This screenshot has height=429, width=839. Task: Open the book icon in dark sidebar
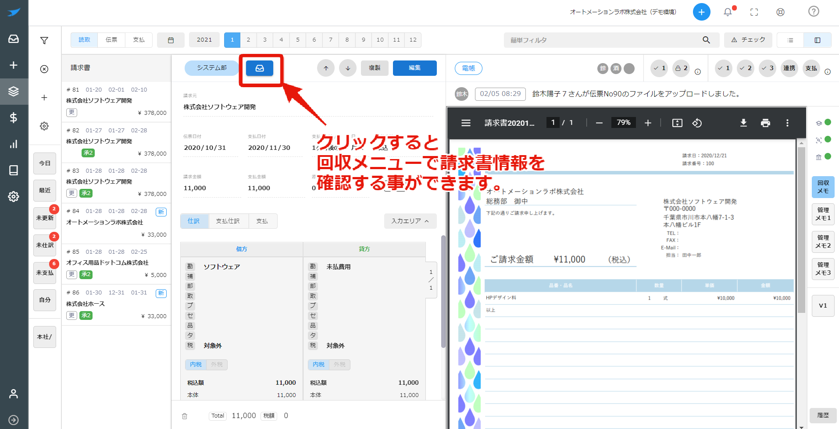14,170
